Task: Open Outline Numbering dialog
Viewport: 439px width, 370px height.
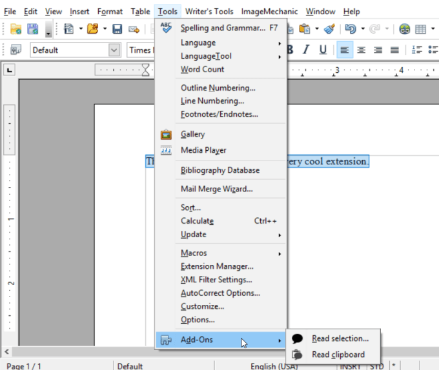Action: click(218, 88)
